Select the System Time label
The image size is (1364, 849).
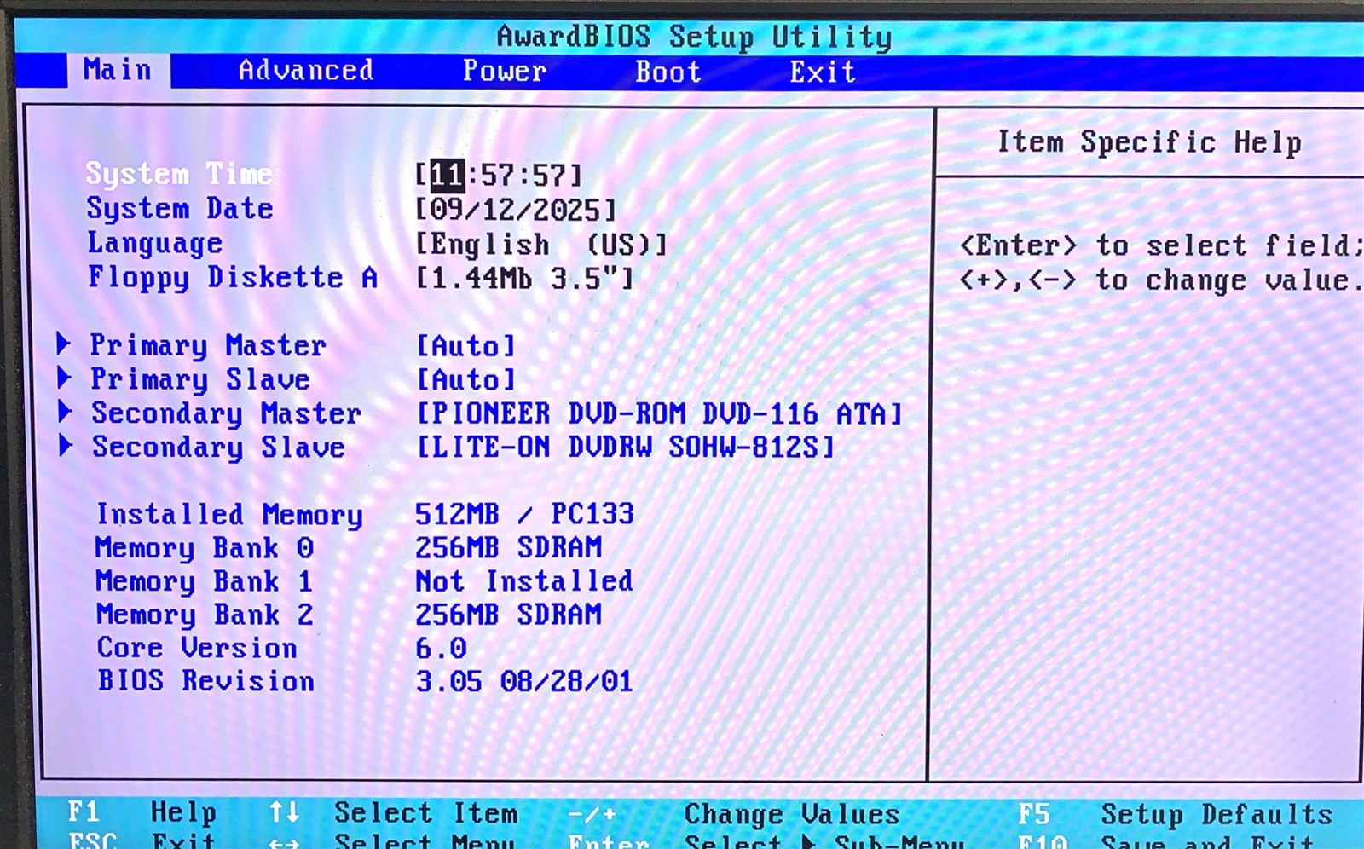(x=179, y=174)
